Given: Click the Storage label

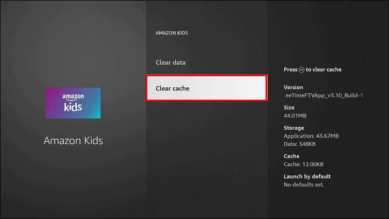Looking at the screenshot, I should coord(294,128).
